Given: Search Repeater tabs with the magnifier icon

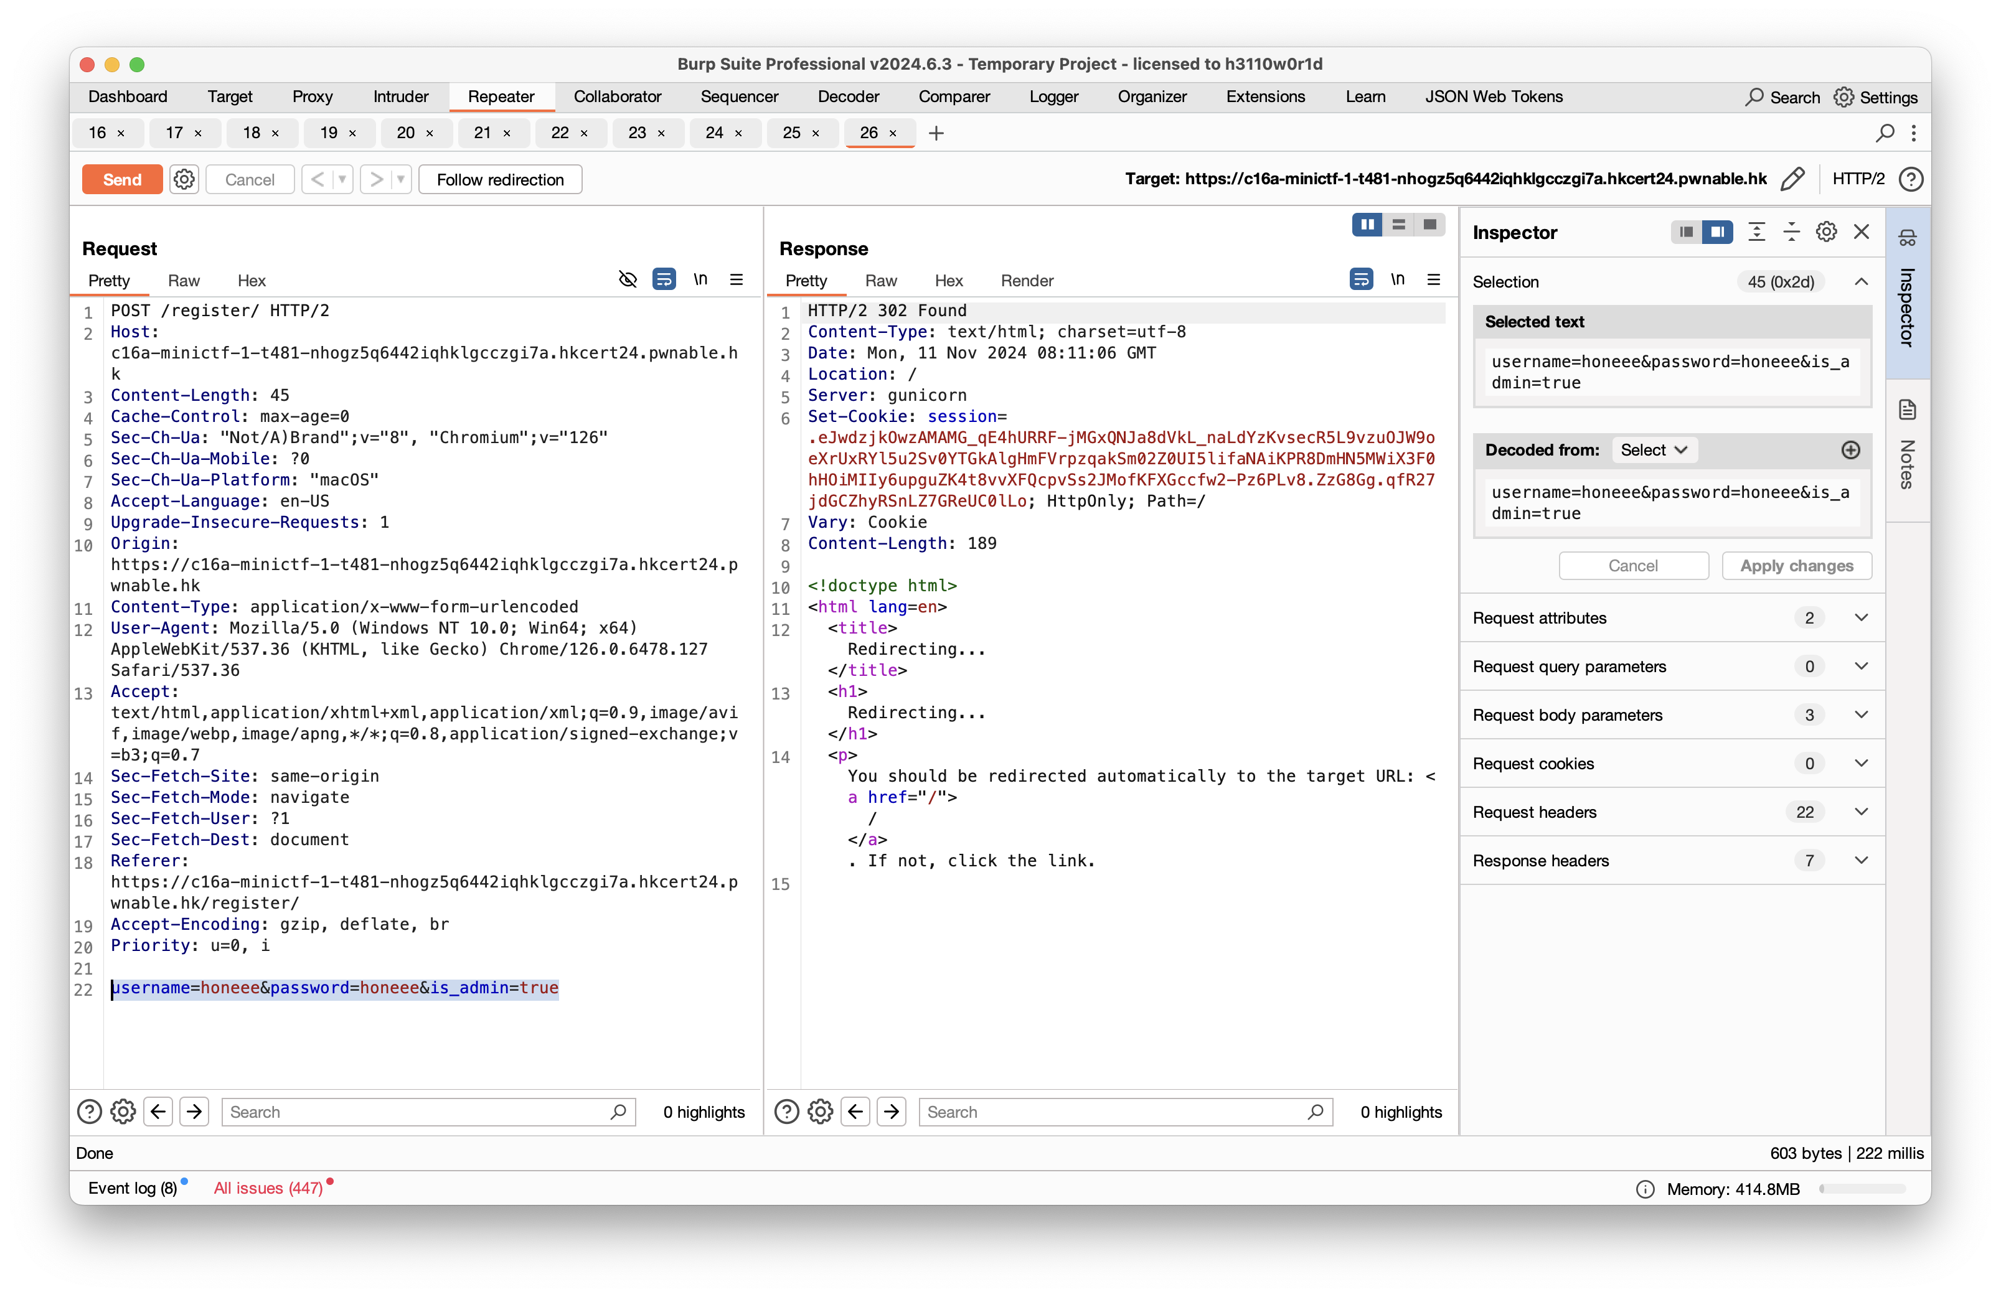Looking at the screenshot, I should tap(1884, 133).
